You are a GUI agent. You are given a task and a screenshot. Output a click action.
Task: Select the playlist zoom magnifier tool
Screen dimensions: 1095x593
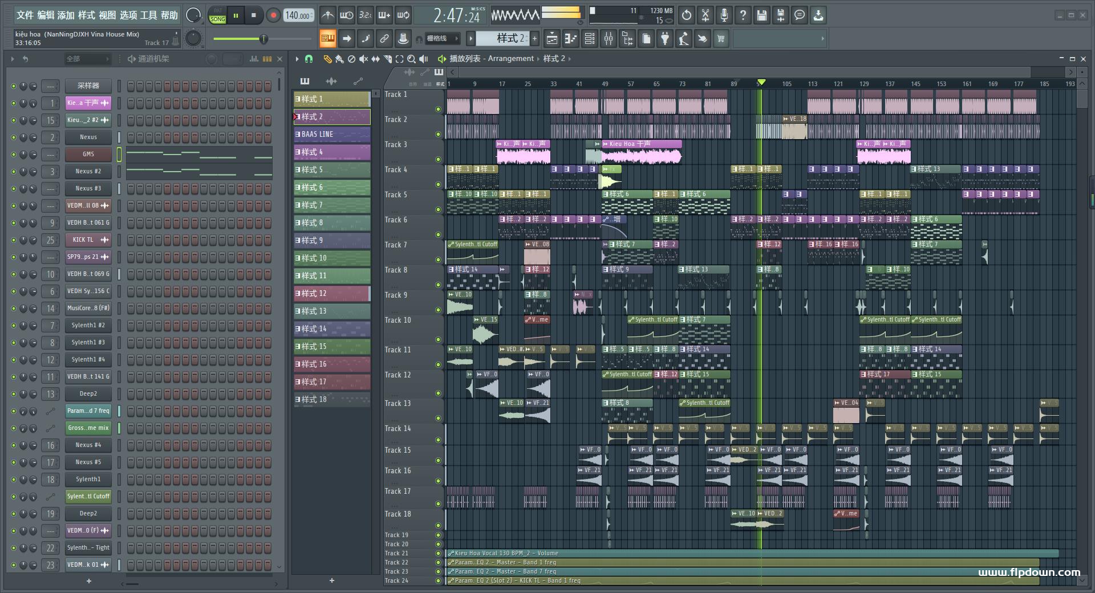point(411,59)
